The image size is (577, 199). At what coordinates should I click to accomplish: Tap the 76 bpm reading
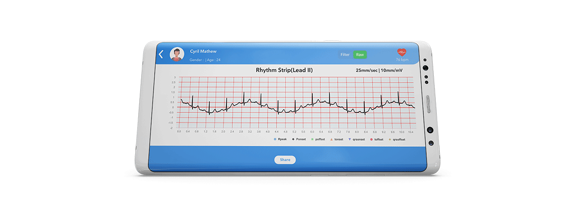[402, 60]
